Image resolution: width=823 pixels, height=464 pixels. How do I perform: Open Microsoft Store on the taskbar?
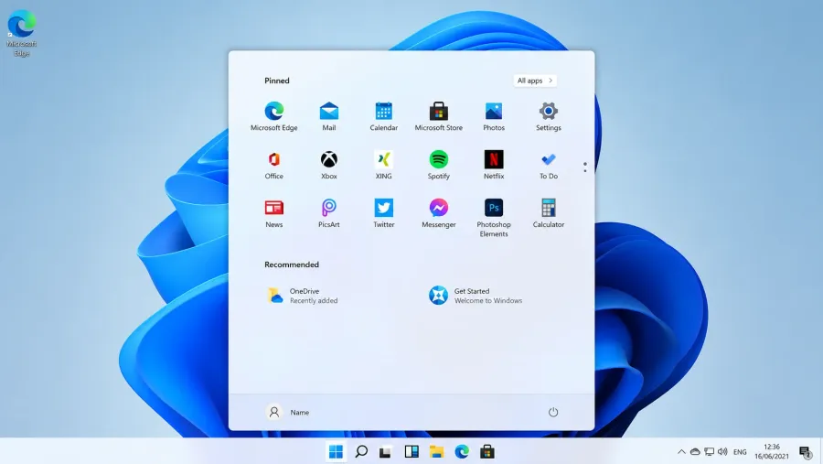(487, 451)
